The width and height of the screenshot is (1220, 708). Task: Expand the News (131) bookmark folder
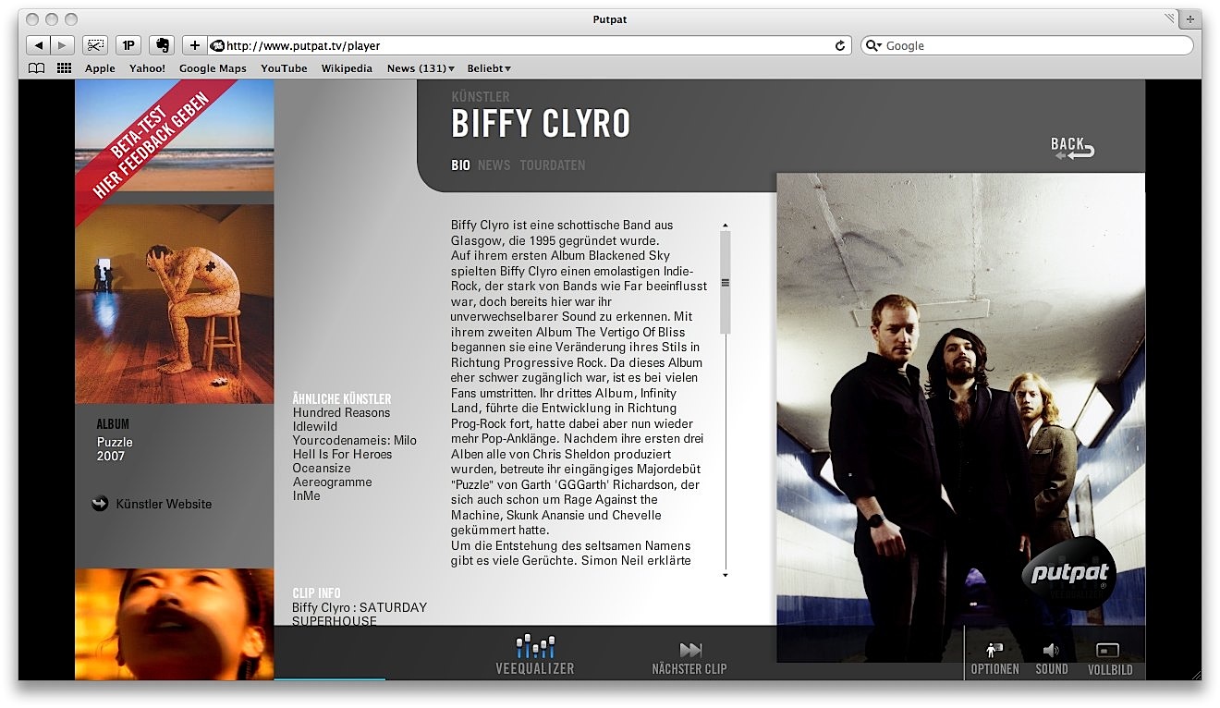421,68
